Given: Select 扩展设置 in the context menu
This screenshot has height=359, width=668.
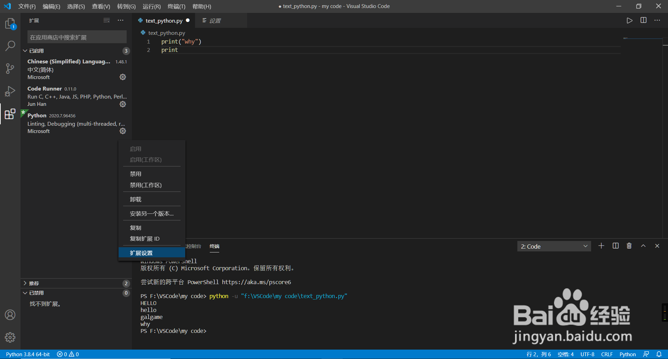Looking at the screenshot, I should pos(152,253).
